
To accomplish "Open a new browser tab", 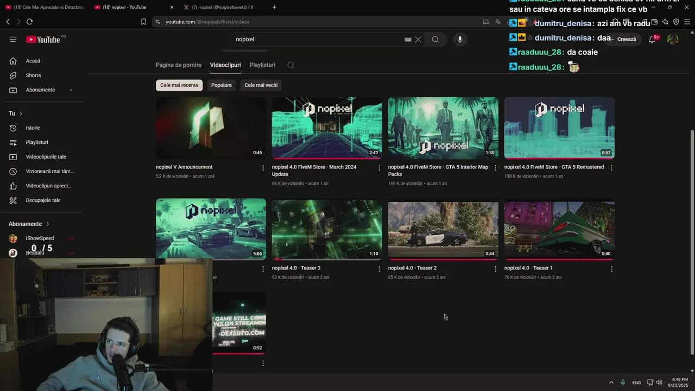I will [x=274, y=7].
